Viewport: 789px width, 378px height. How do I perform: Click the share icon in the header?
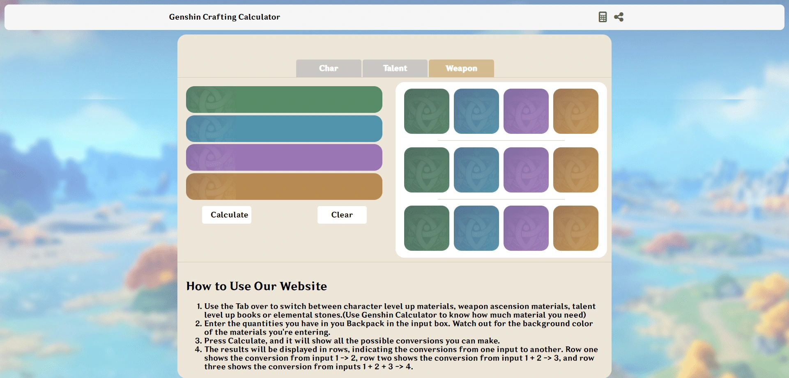pos(619,17)
